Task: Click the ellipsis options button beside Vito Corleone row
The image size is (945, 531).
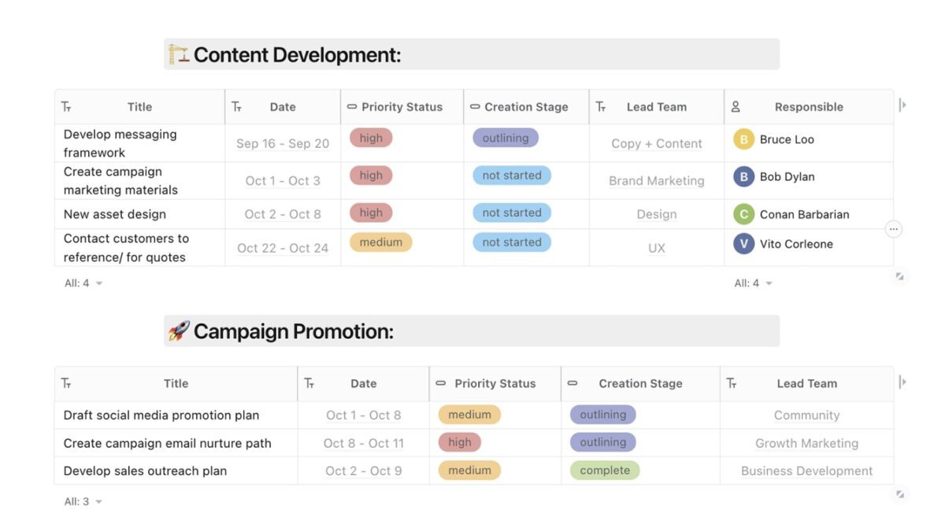Action: coord(893,229)
